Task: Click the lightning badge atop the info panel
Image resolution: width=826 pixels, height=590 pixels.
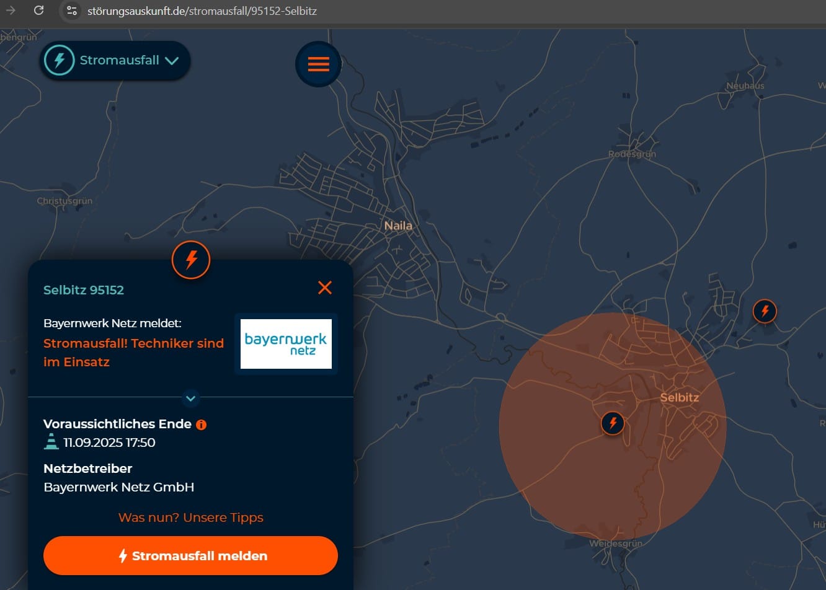Action: click(x=191, y=260)
